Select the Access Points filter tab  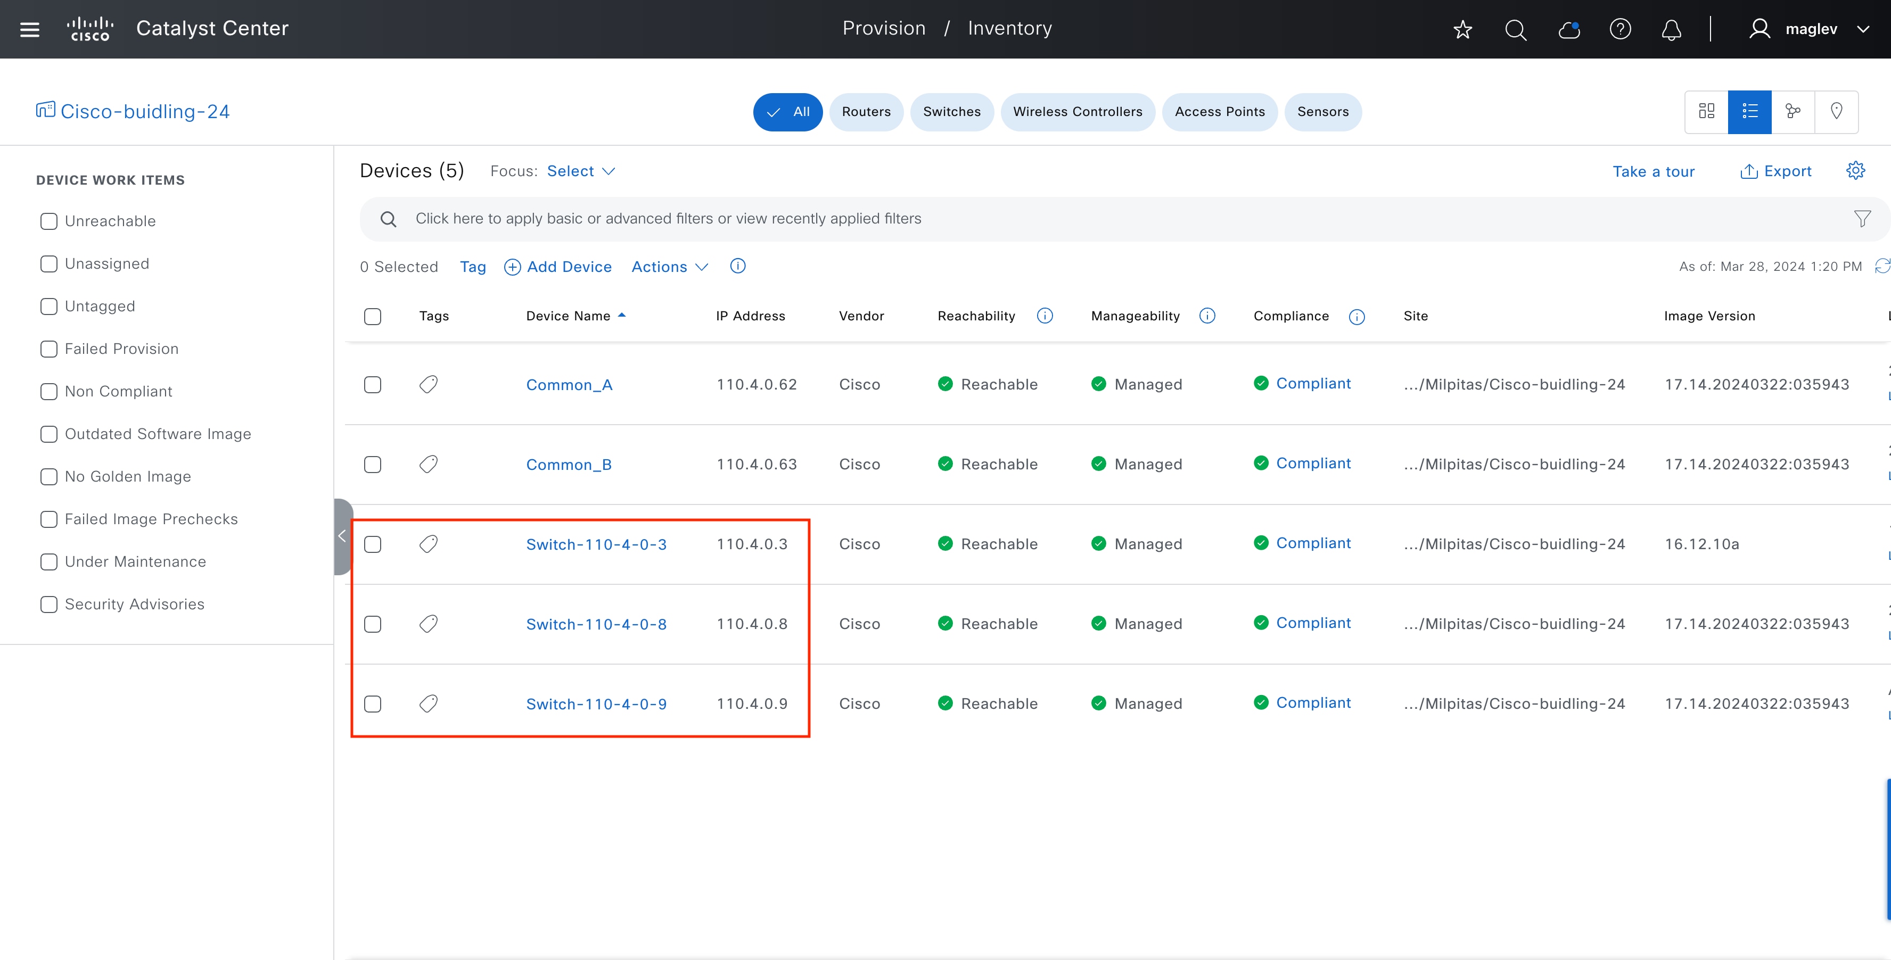(1219, 112)
